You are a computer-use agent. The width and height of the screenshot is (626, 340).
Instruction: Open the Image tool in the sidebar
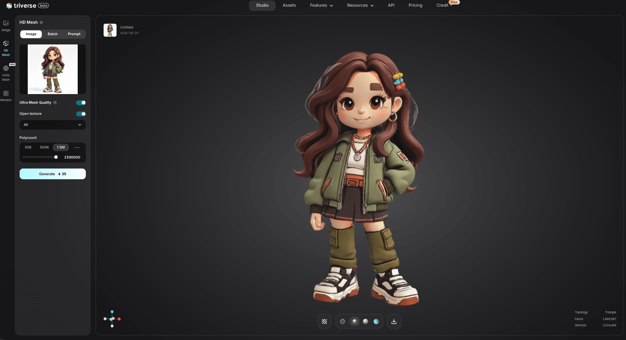(6, 26)
